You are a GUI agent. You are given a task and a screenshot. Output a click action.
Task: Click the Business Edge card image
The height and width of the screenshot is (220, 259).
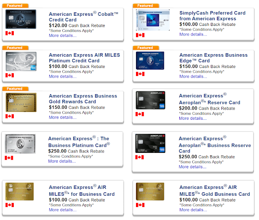(x=150, y=61)
